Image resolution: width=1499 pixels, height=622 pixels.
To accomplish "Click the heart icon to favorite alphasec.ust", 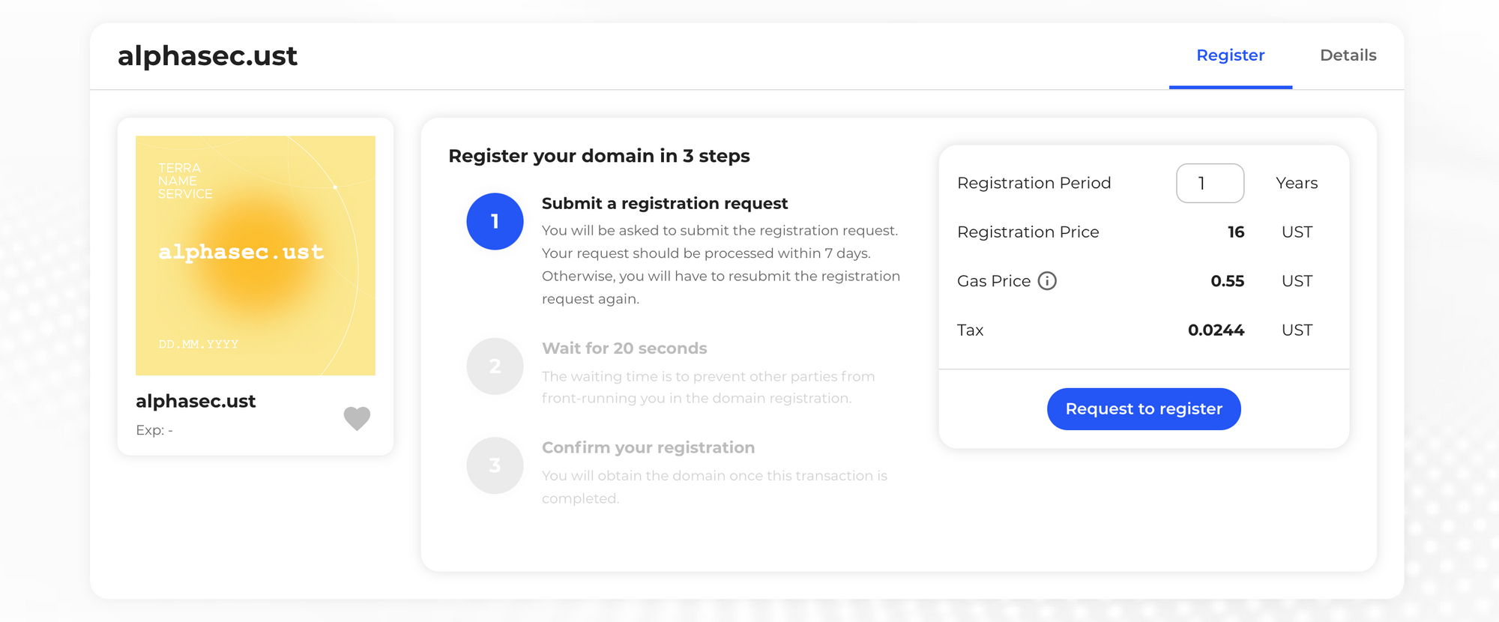I will [x=357, y=417].
